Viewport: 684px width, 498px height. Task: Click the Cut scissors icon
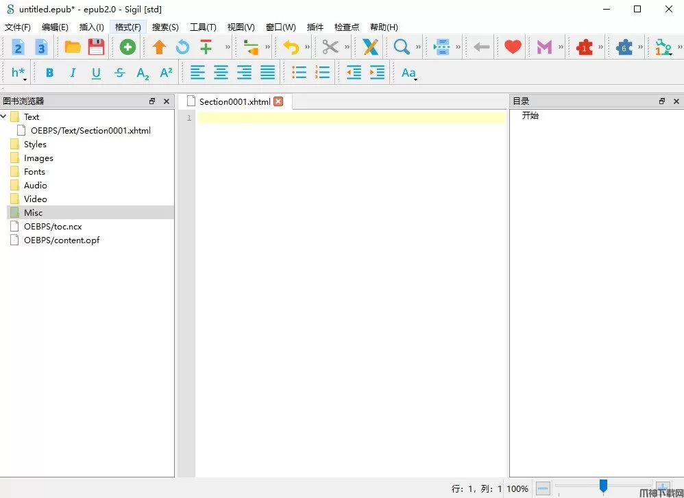[330, 47]
